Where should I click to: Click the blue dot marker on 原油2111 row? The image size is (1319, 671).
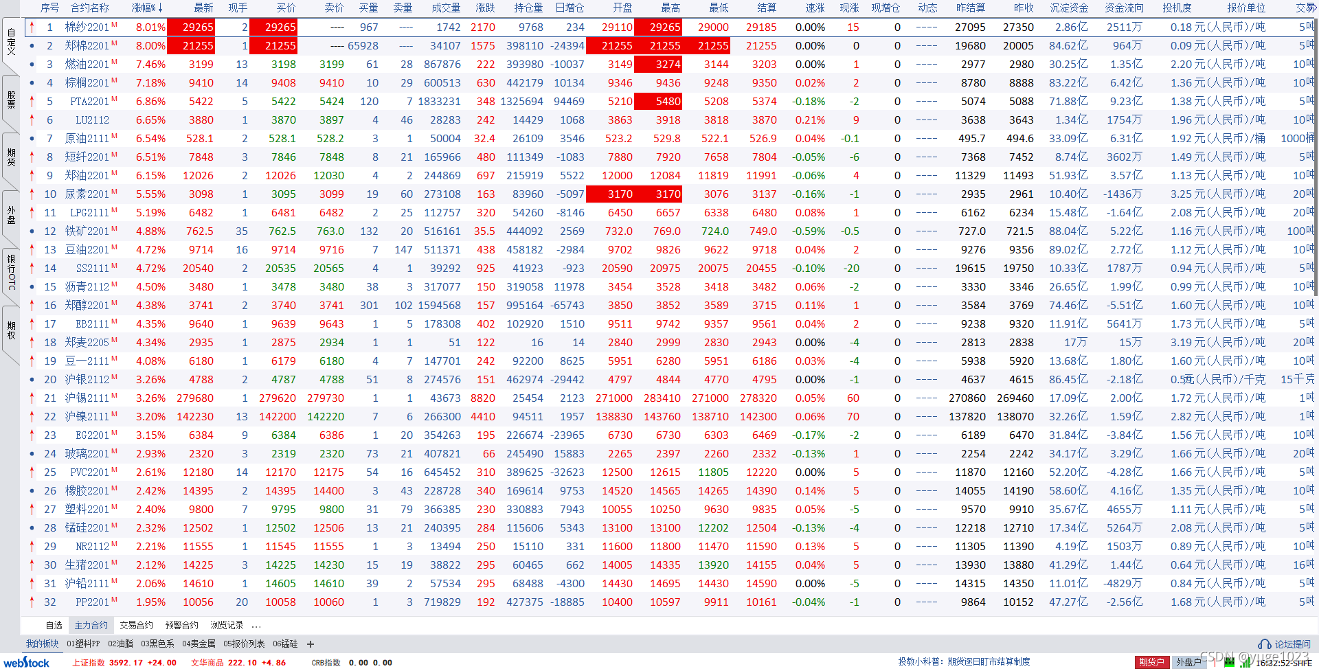pos(32,139)
